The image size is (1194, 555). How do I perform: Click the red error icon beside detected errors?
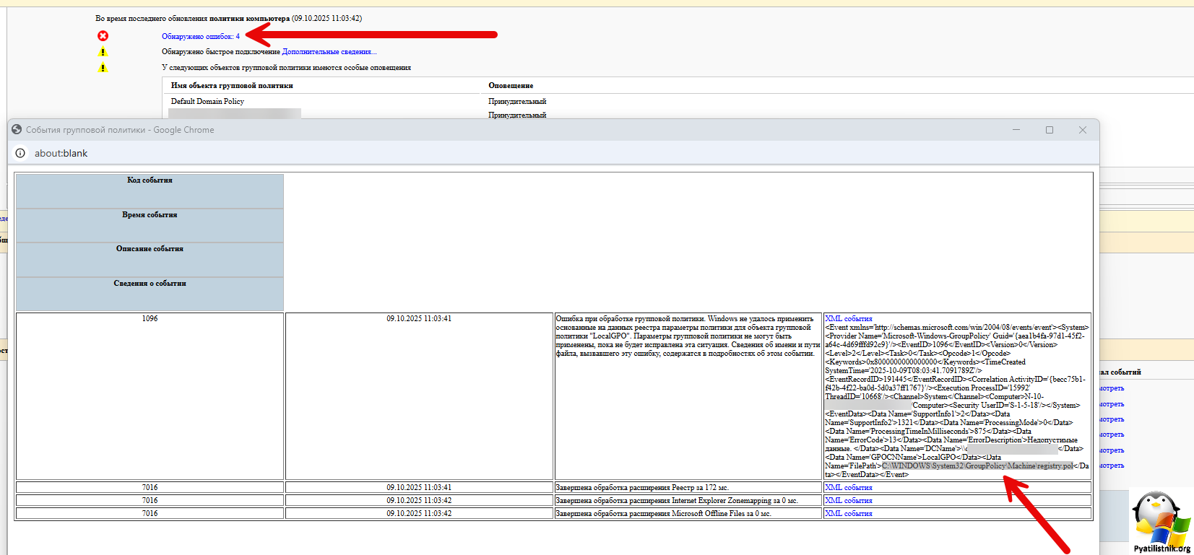(103, 36)
